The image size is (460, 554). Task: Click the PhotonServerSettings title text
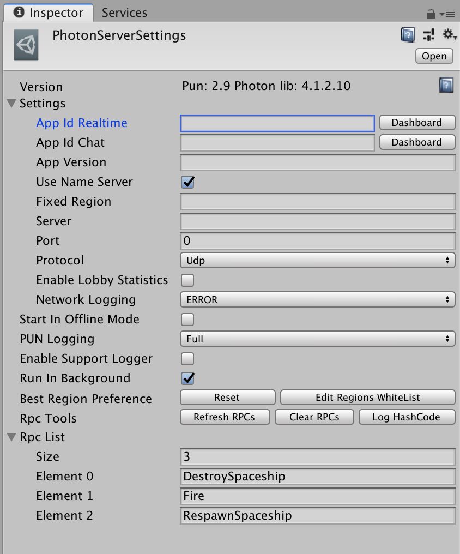[119, 35]
